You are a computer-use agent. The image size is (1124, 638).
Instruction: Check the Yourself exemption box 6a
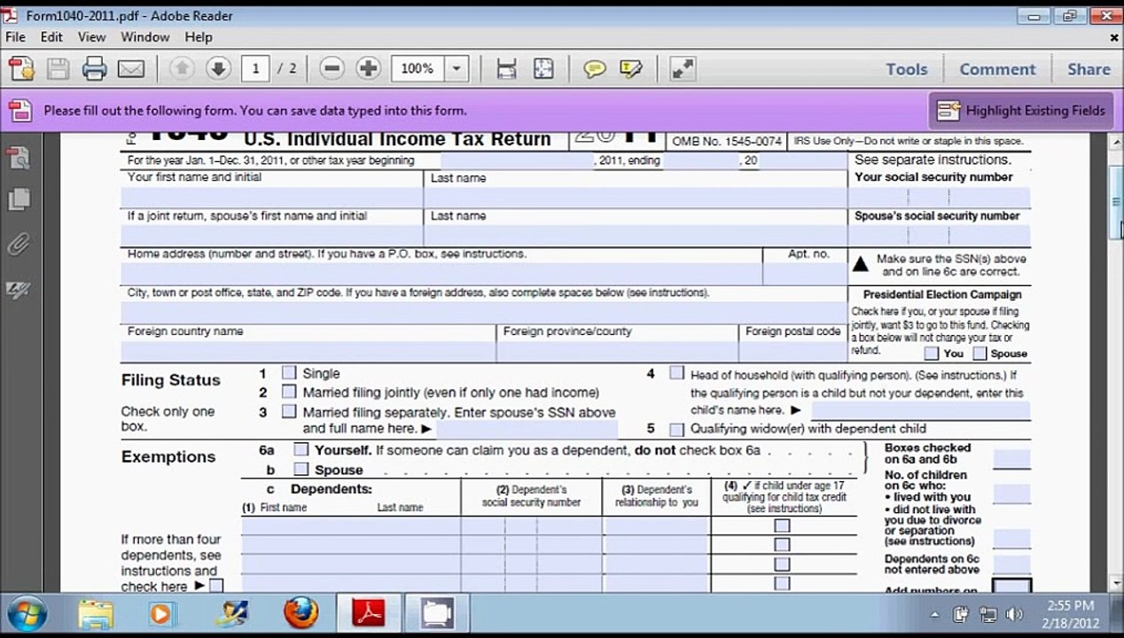[301, 449]
